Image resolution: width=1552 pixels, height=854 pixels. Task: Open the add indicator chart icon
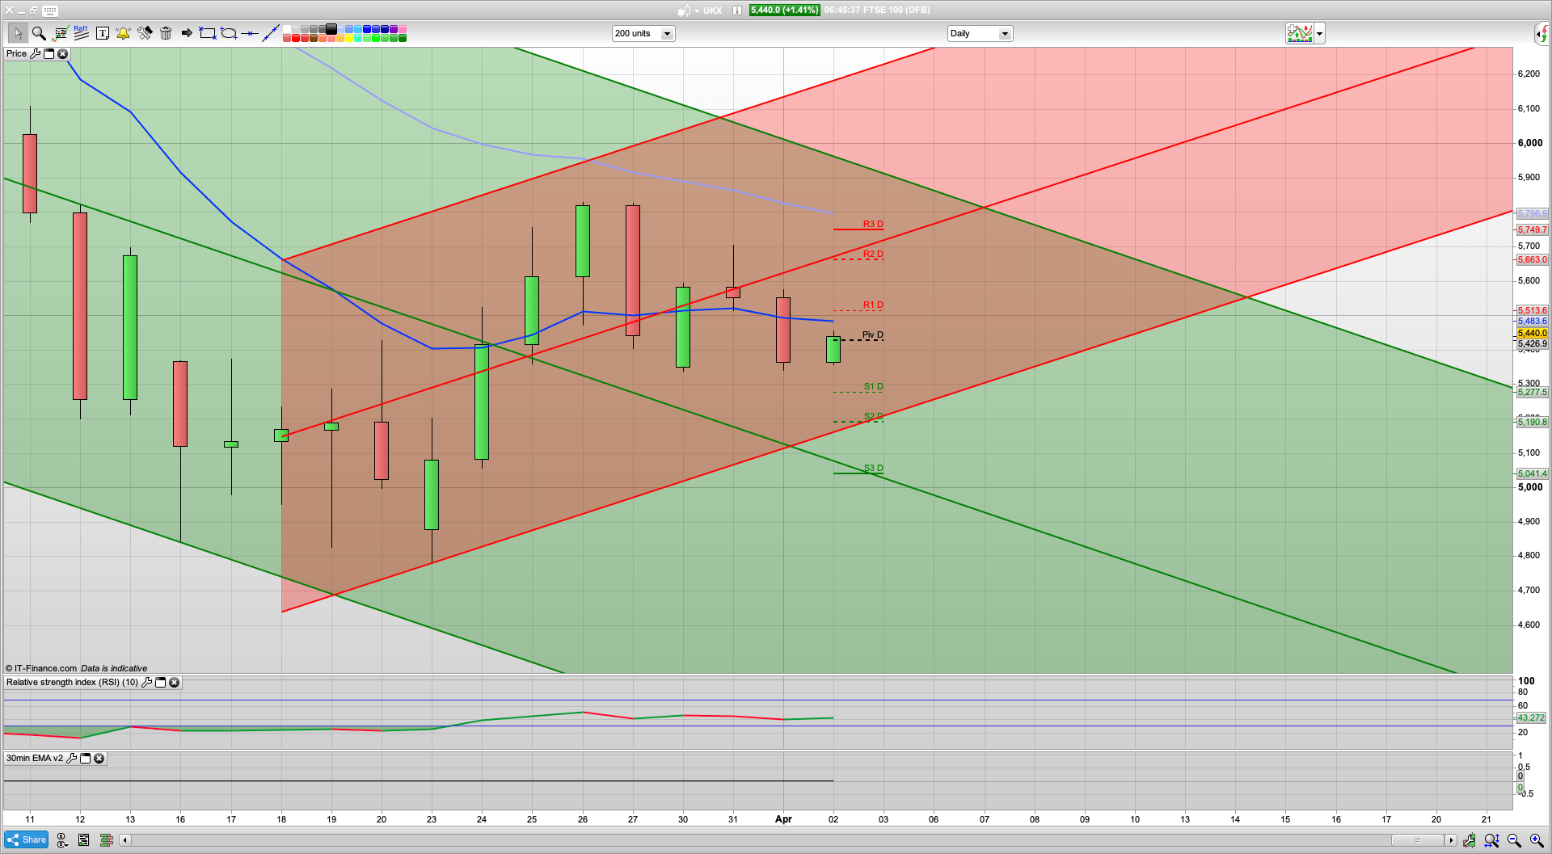1300,33
